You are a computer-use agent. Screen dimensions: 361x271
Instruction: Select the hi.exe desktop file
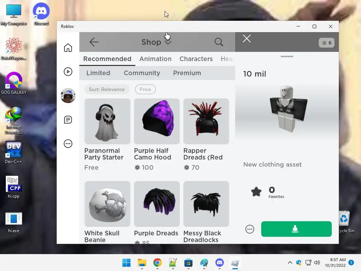click(x=14, y=222)
